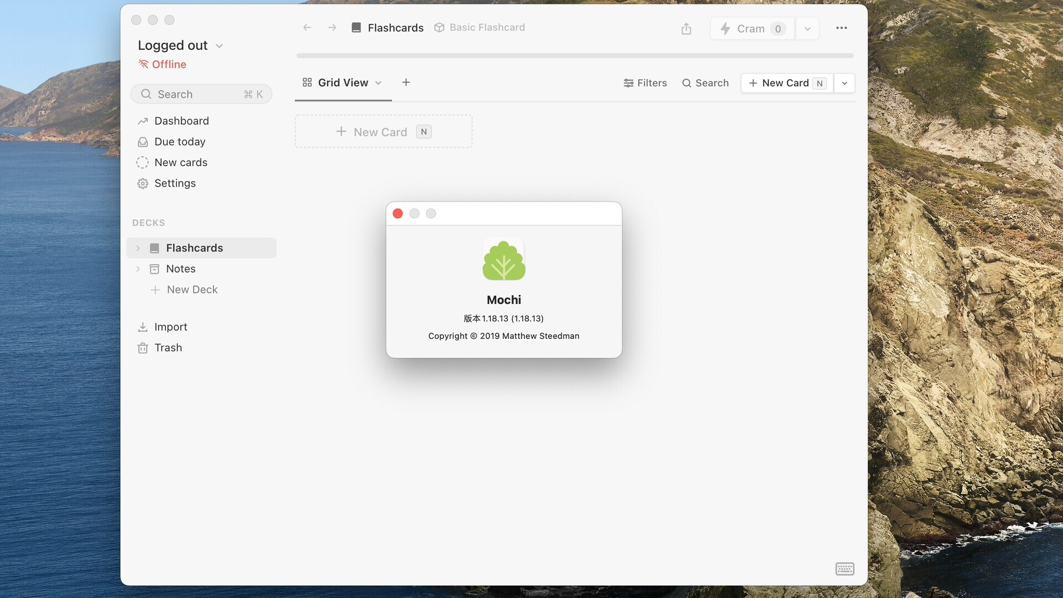The image size is (1063, 598).
Task: Expand the Flashcards deck chevron
Action: click(x=138, y=249)
